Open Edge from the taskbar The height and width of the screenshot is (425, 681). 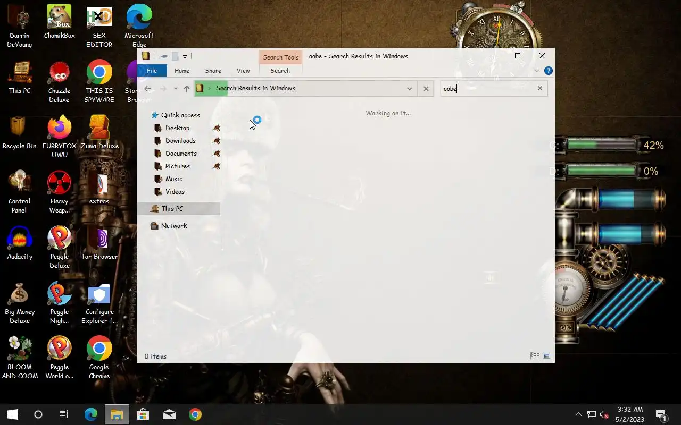pos(91,414)
